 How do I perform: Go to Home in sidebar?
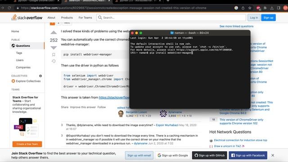tap(15, 31)
